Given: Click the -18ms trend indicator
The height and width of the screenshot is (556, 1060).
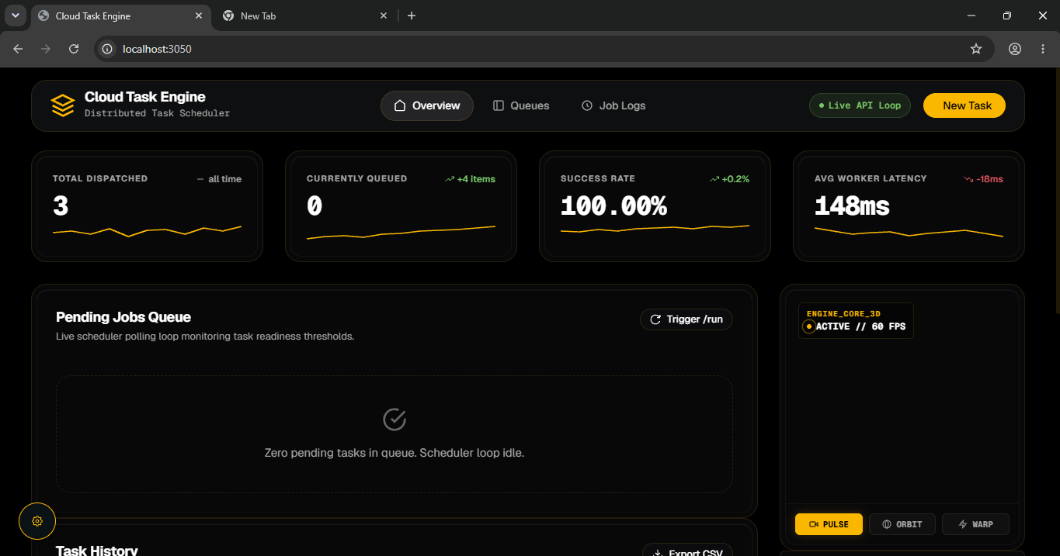Looking at the screenshot, I should [x=983, y=179].
